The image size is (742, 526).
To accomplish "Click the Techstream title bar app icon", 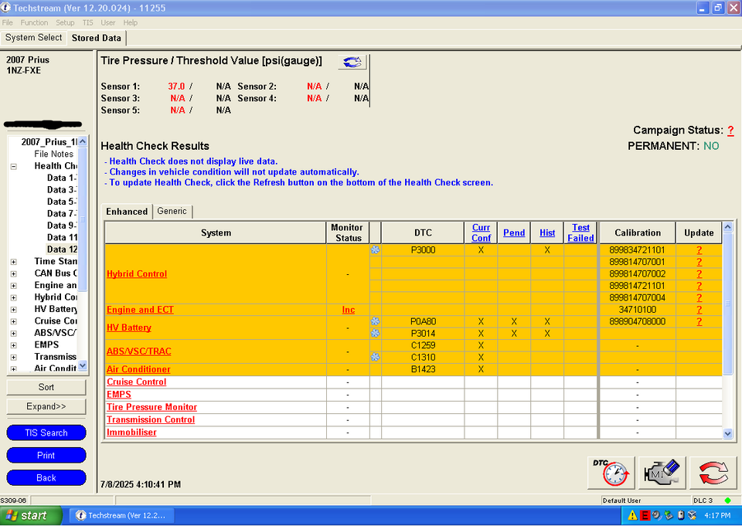I will pyautogui.click(x=5, y=8).
